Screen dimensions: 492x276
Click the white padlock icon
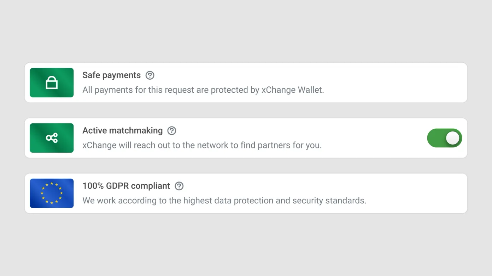click(52, 83)
